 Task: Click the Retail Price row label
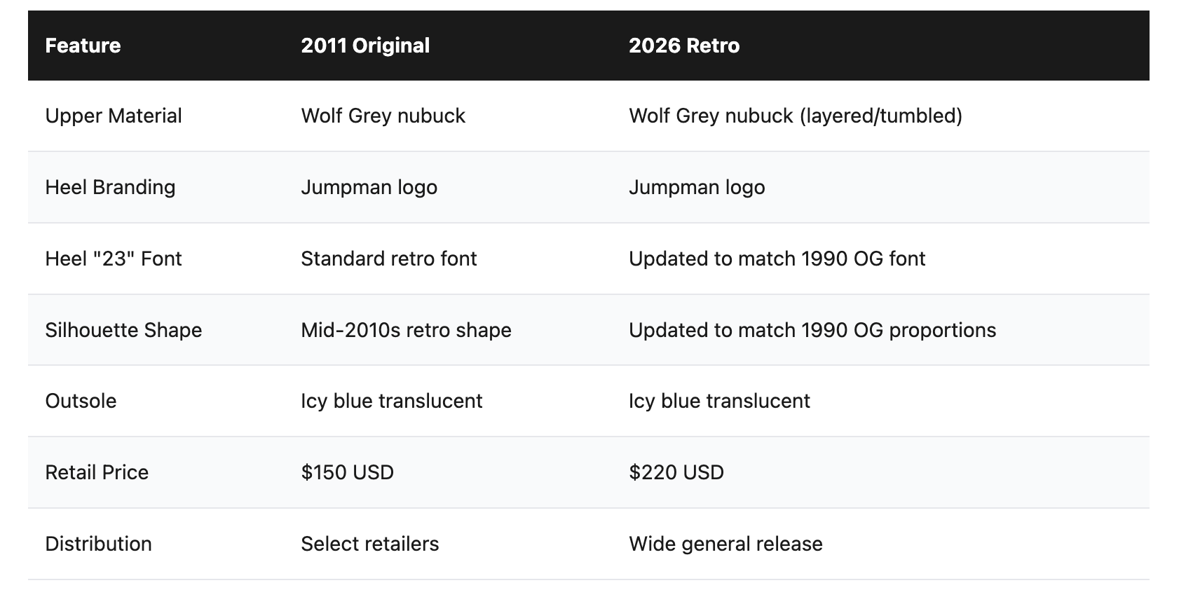pyautogui.click(x=97, y=472)
